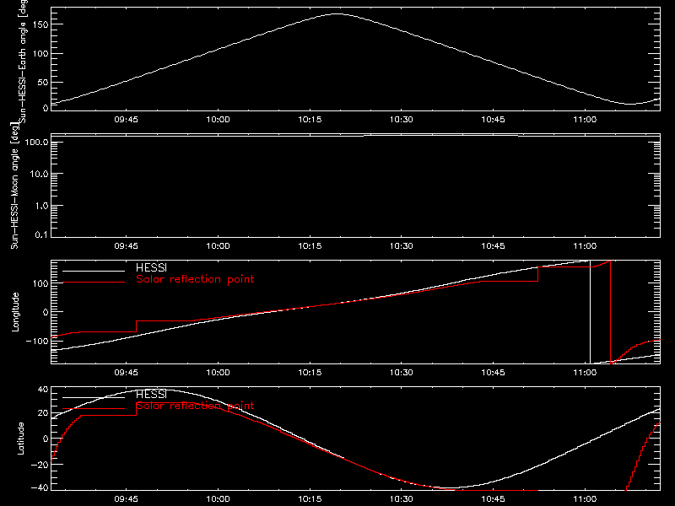Click the 150 tick on Sun-HESSI-Earth axis

coord(40,25)
